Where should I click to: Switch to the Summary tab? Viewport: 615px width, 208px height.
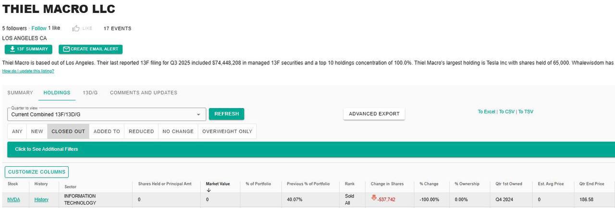point(20,93)
